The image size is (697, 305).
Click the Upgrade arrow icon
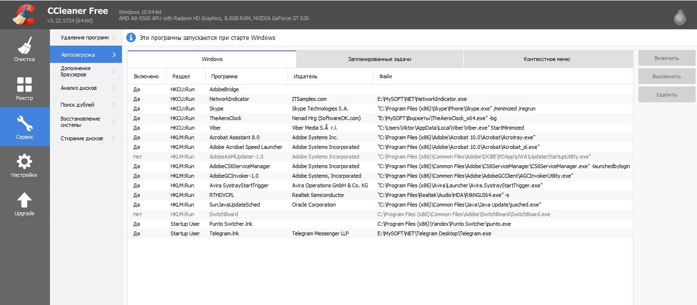click(24, 200)
